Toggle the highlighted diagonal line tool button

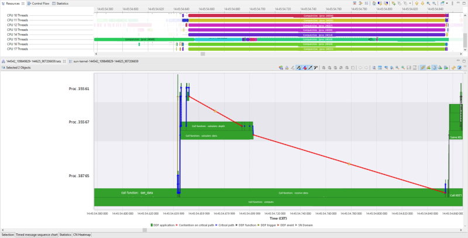[x=310, y=68]
